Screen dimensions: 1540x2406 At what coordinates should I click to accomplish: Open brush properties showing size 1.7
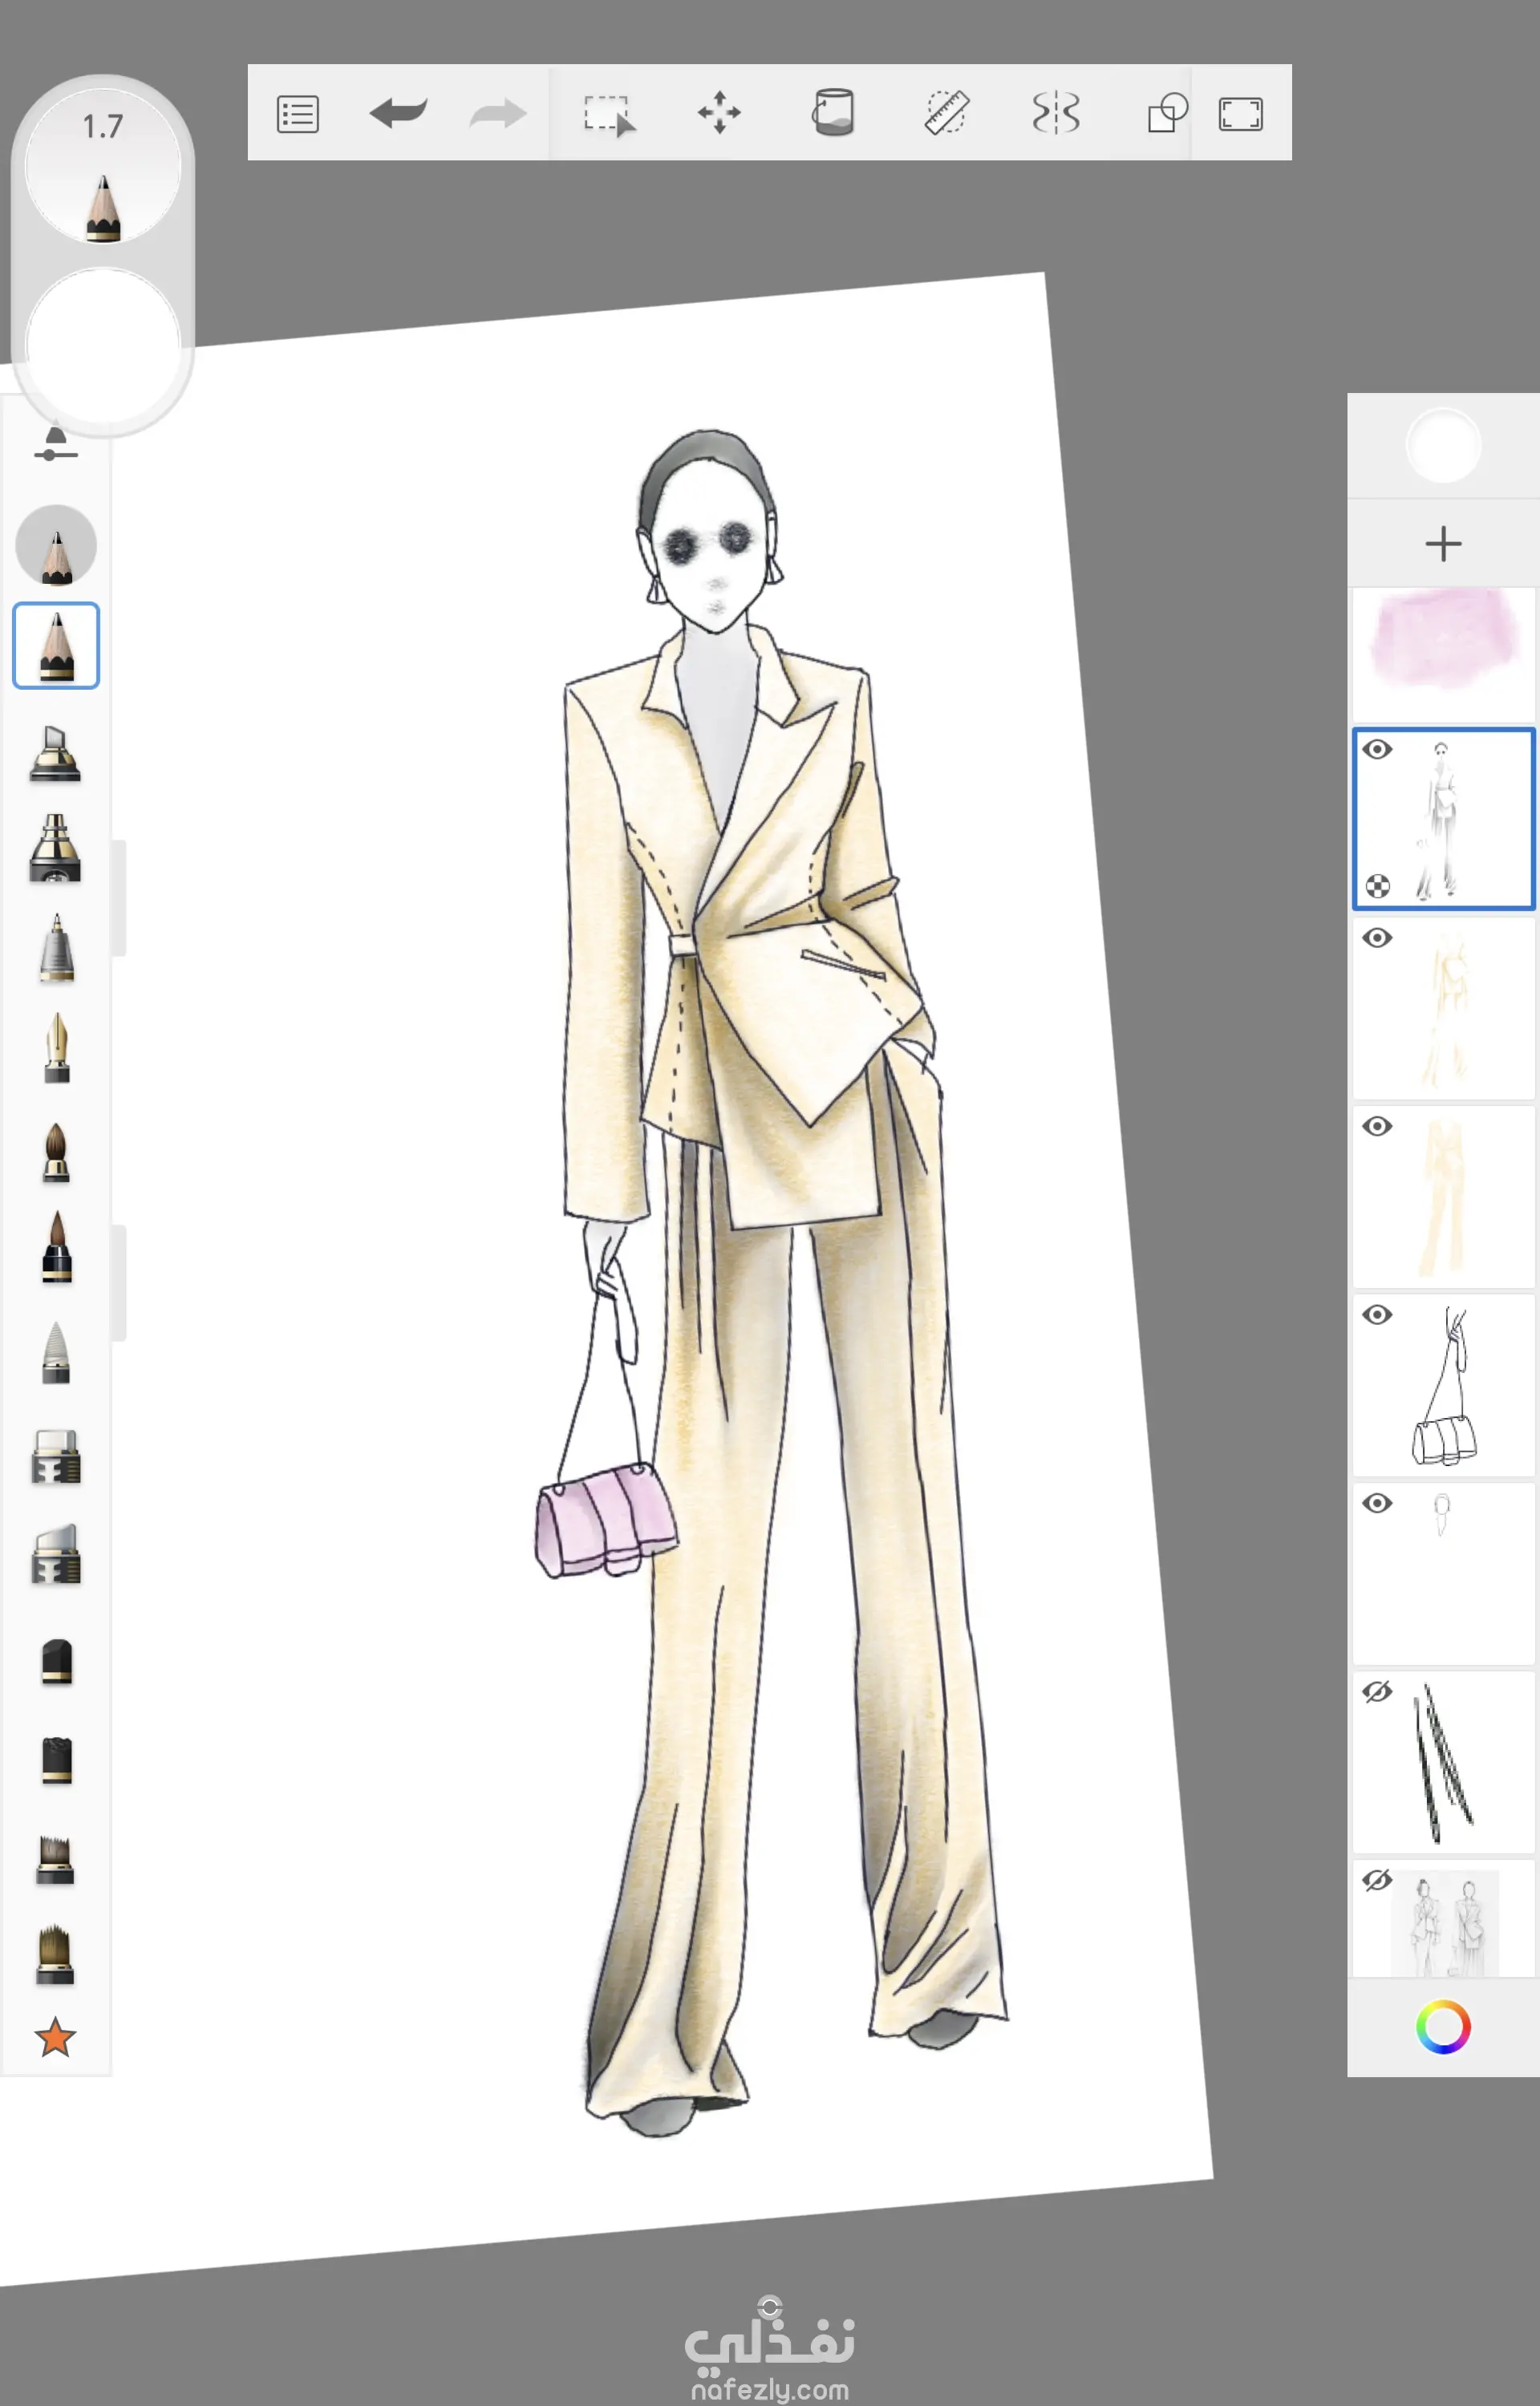click(102, 165)
